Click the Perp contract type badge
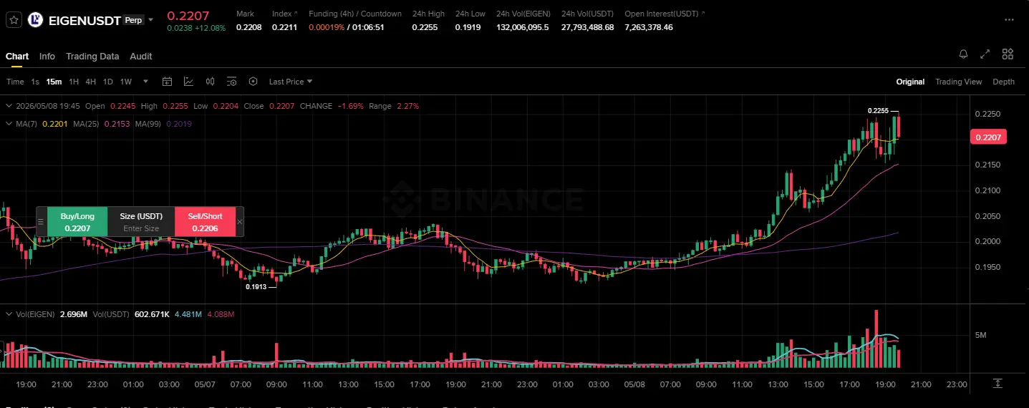1029x408 pixels. tap(133, 20)
